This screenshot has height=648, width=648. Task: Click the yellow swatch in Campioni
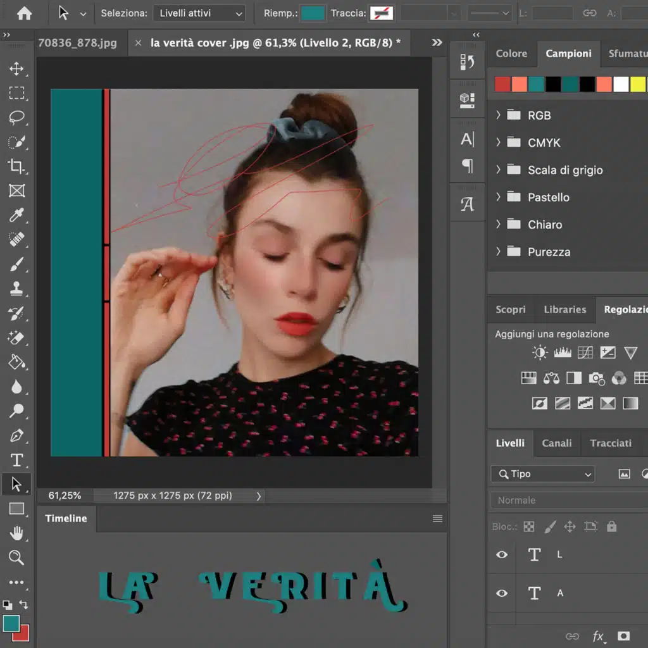[638, 84]
